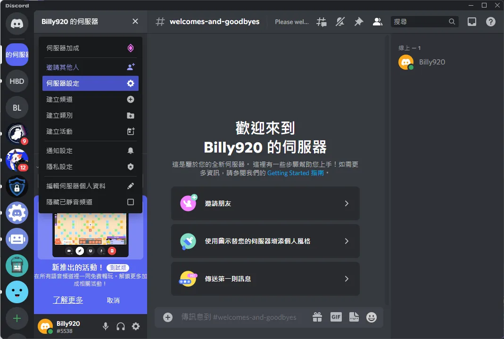Image resolution: width=504 pixels, height=339 pixels.
Task: Open the sticker picker
Action: click(354, 317)
